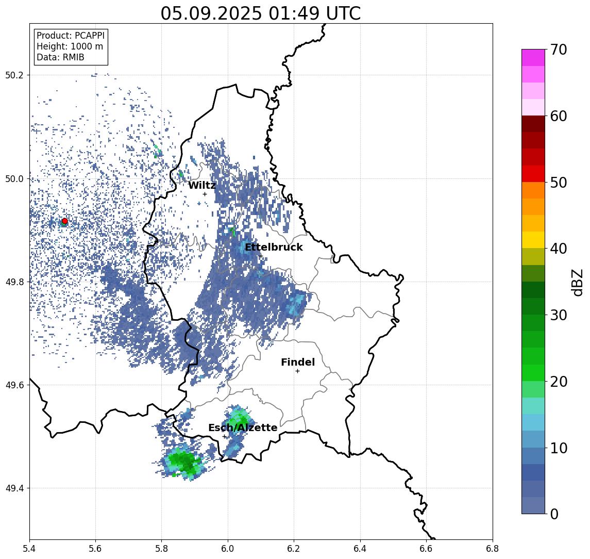Click the colorbar tick label 30
The width and height of the screenshot is (590, 559).
coord(558,315)
